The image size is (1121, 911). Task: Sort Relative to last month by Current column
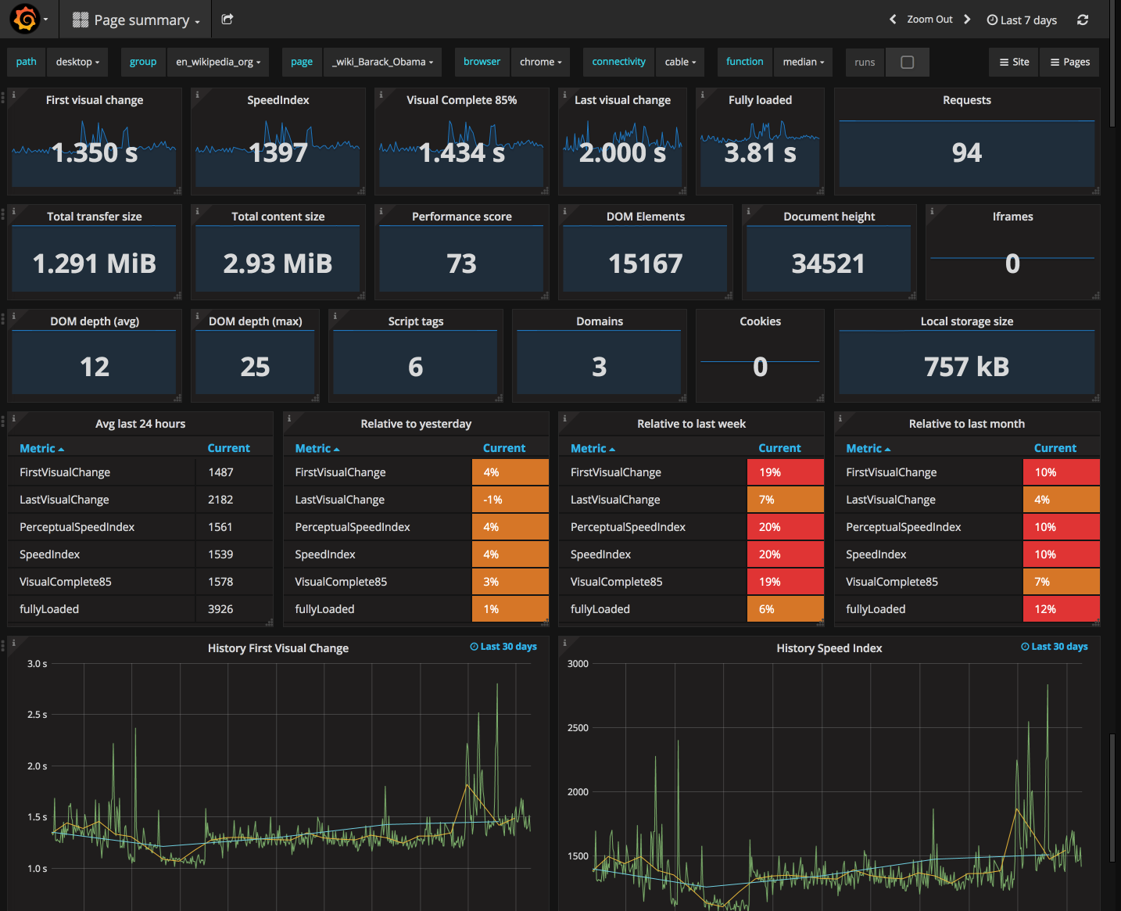coord(1055,448)
